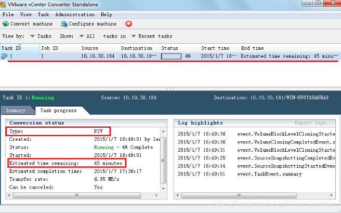Open the View menu

(26, 15)
